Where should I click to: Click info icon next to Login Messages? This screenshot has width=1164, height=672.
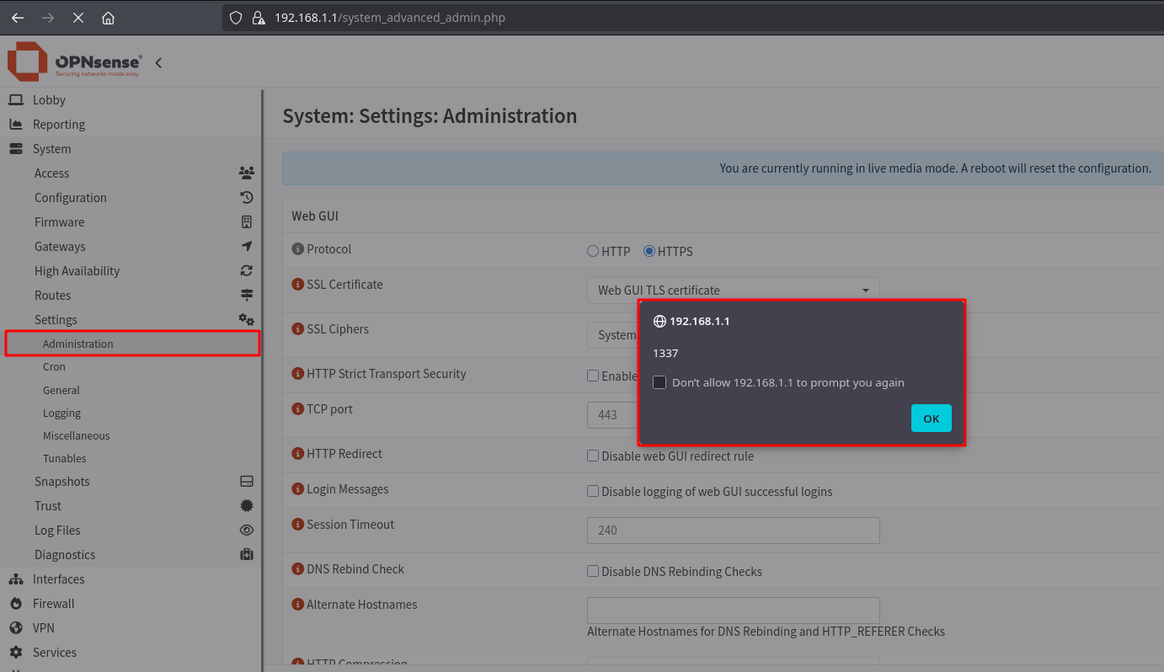point(297,489)
